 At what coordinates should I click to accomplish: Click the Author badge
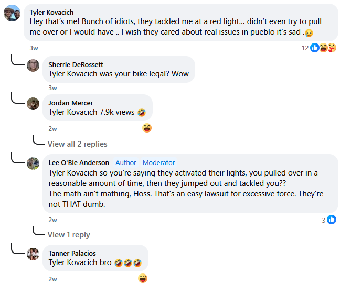(126, 162)
